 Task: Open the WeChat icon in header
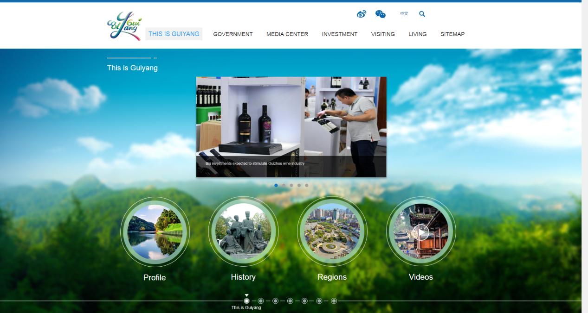(380, 14)
